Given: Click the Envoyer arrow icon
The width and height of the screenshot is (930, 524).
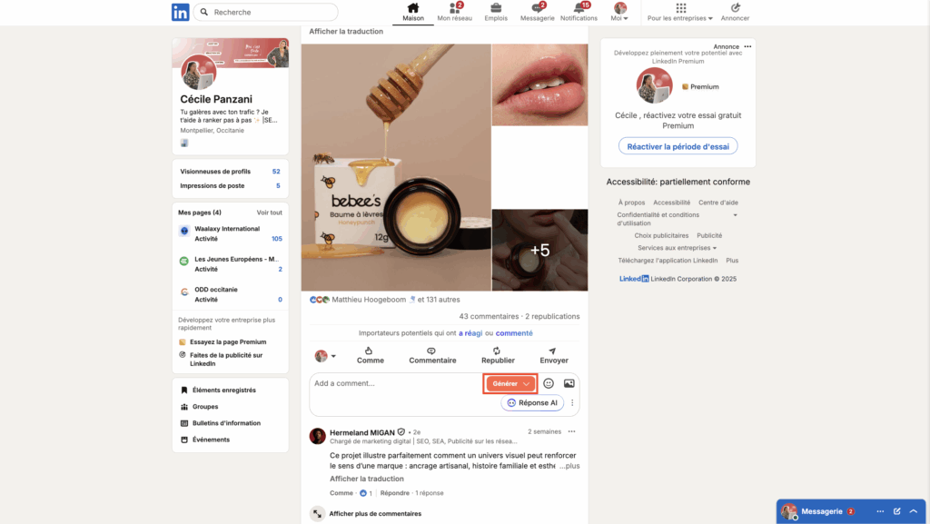Looking at the screenshot, I should 553,355.
